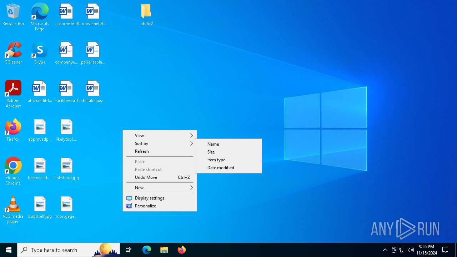Select the linksfood.jpg image file icon
Image resolution: width=457 pixels, height=257 pixels.
[67, 169]
